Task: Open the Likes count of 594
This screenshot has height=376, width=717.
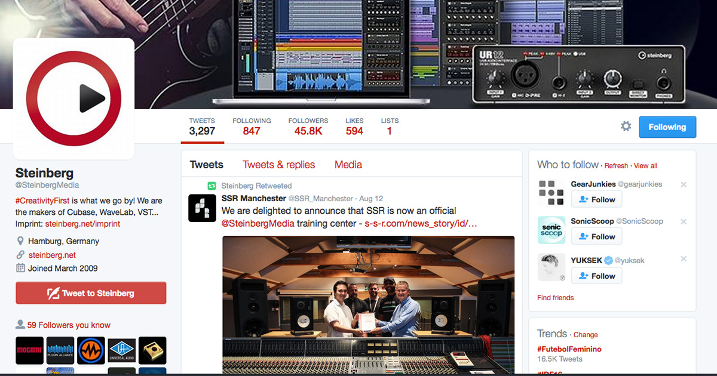Action: (x=354, y=127)
